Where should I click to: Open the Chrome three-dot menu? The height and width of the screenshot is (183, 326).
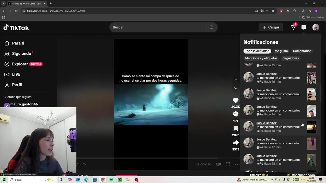322,11
